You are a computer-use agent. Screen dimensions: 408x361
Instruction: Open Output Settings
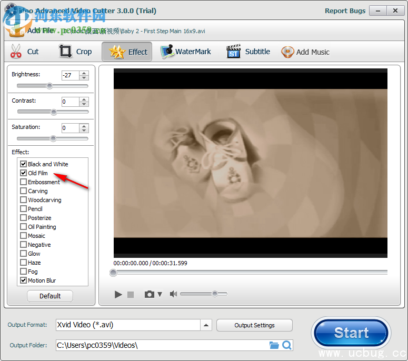254,325
